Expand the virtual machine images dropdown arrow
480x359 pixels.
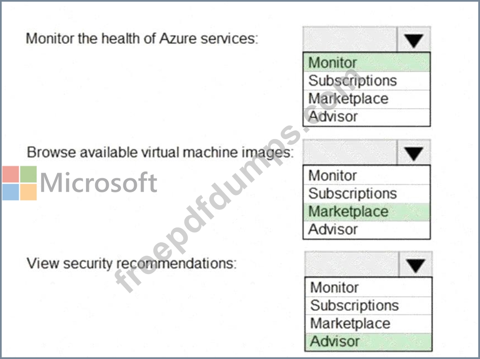pos(413,153)
